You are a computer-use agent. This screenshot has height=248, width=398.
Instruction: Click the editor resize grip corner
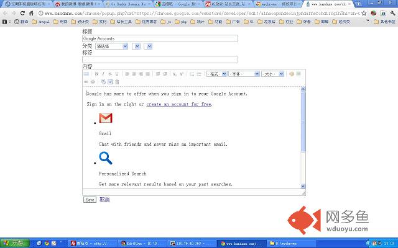[303, 193]
